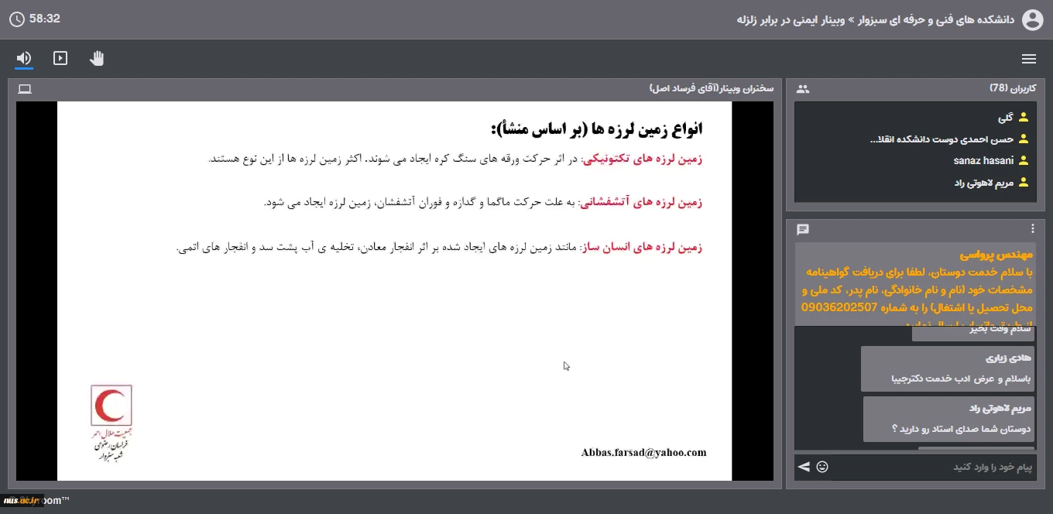This screenshot has height=514, width=1053.
Task: Open the emoji picker in chat
Action: pyautogui.click(x=822, y=467)
